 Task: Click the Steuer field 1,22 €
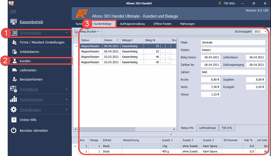coord(210,95)
